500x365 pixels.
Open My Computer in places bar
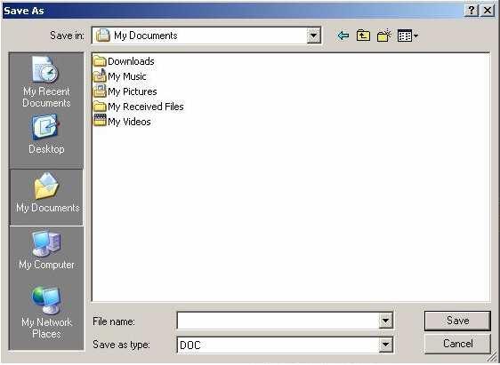point(46,250)
